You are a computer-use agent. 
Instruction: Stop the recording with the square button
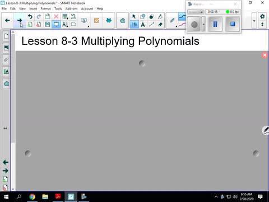point(233,24)
